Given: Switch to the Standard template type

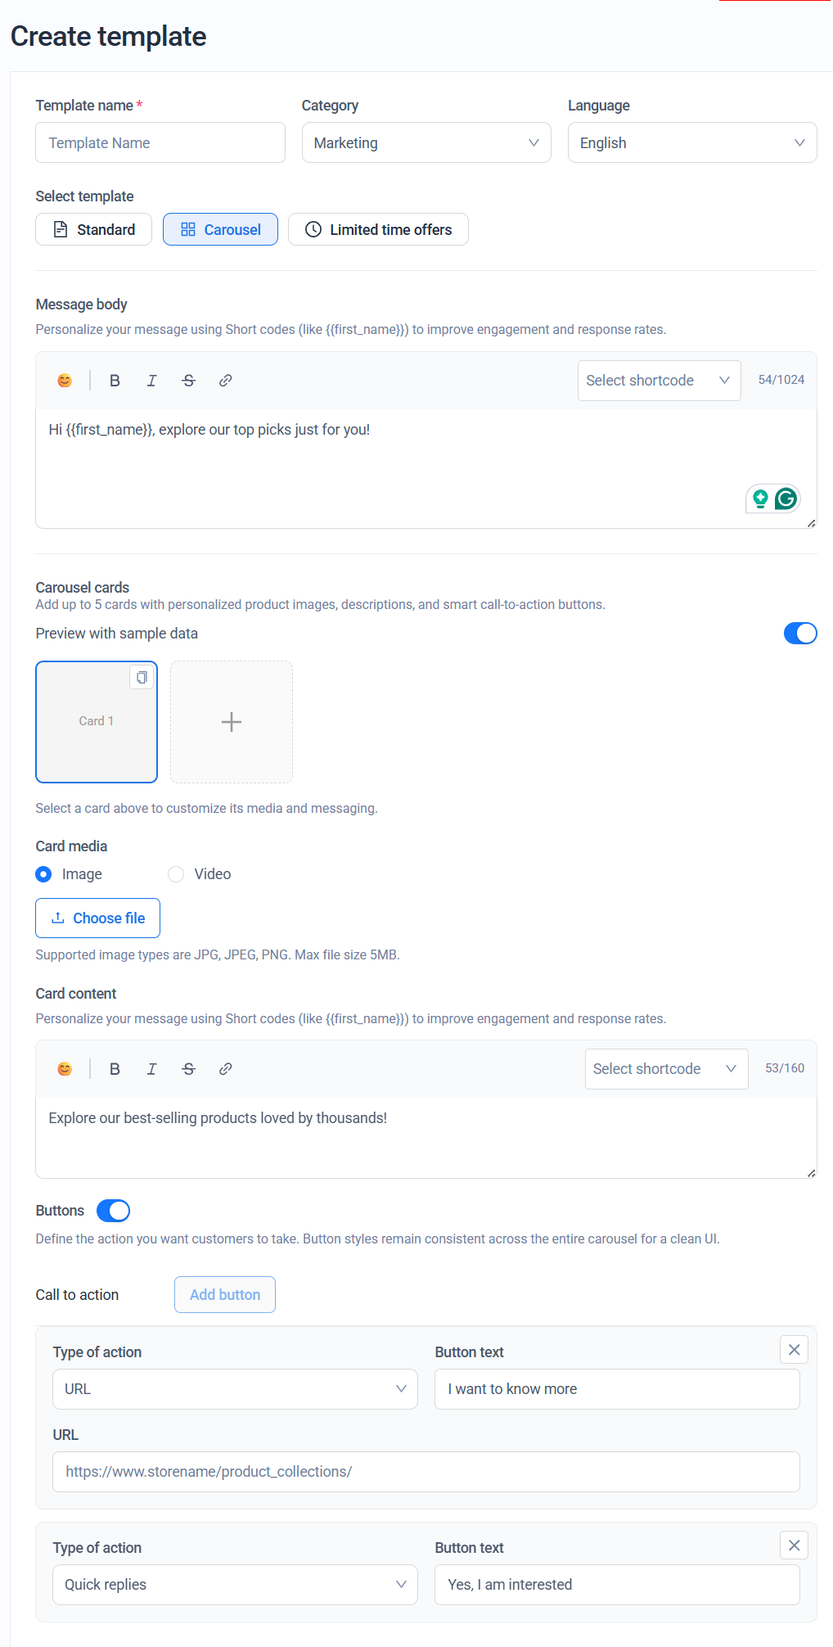Looking at the screenshot, I should (94, 230).
